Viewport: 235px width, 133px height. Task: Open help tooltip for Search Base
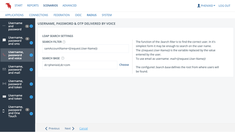pos(63,58)
